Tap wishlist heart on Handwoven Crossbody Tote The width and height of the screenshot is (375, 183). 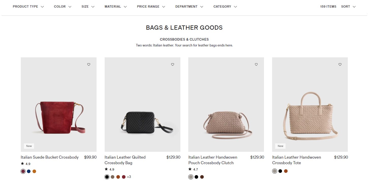tap(340, 64)
